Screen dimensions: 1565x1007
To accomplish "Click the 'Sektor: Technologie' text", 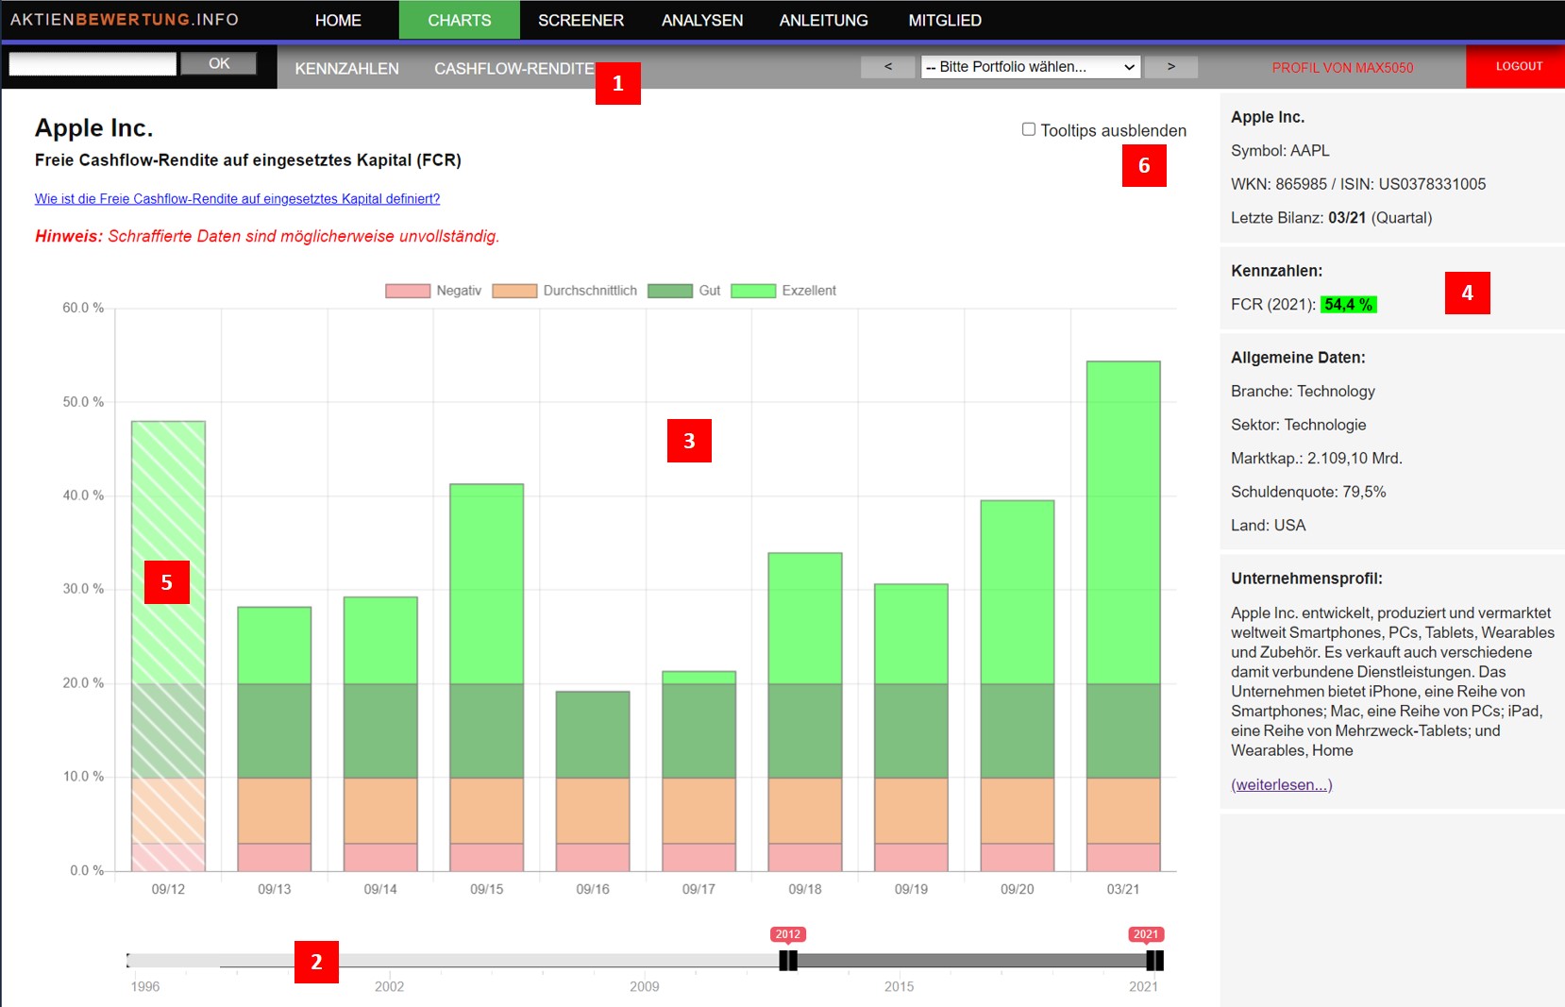I will 1299,425.
